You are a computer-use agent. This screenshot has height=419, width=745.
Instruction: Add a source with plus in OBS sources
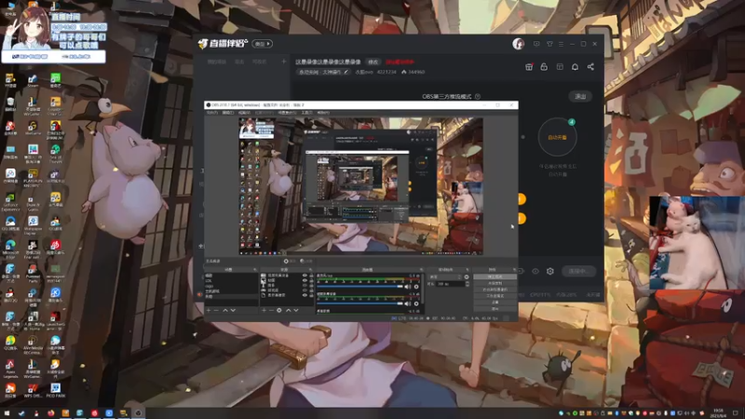[264, 310]
